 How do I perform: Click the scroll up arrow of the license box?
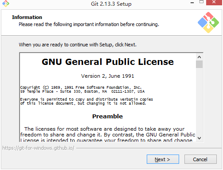pyautogui.click(x=199, y=57)
